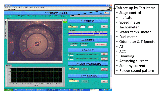Click the upper red-text button under 中心検出設定

pos(104,54)
